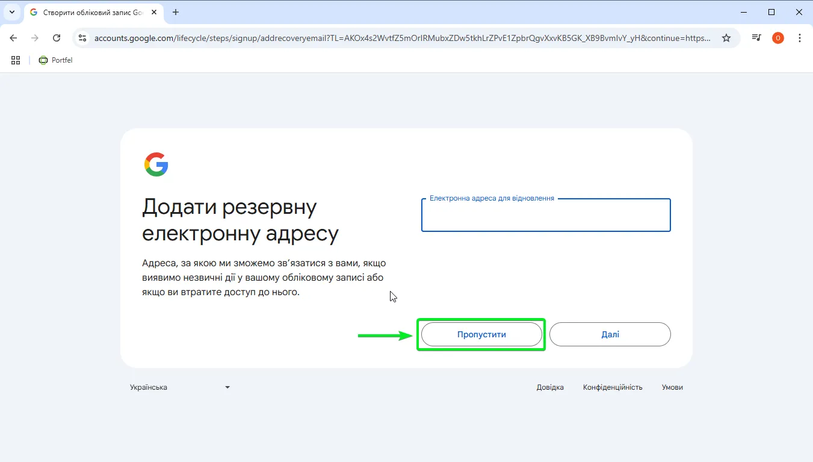The image size is (813, 462).
Task: Open the orange profile avatar
Action: (778, 38)
